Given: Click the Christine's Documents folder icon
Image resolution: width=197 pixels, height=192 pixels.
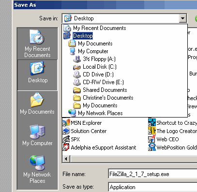Looking at the screenshot, I should tap(77, 98).
